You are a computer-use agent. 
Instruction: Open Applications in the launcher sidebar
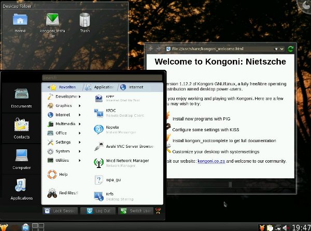[21, 190]
